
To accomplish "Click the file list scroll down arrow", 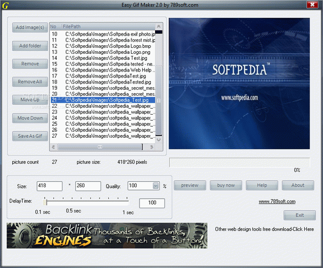I will pos(159,140).
